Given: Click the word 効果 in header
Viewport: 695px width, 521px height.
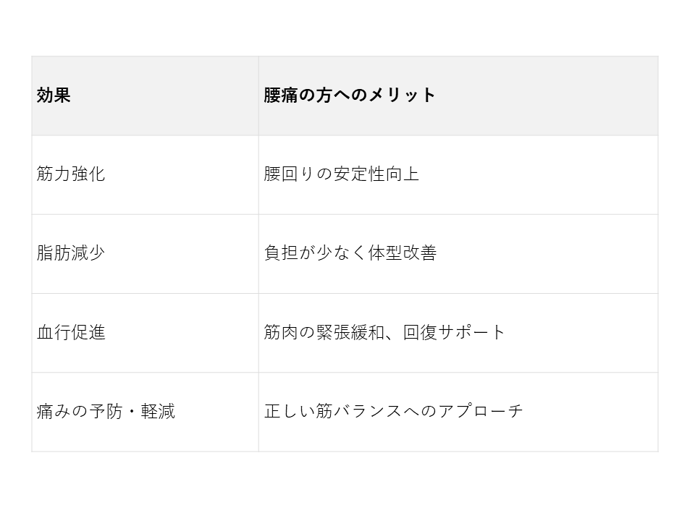Looking at the screenshot, I should (54, 96).
